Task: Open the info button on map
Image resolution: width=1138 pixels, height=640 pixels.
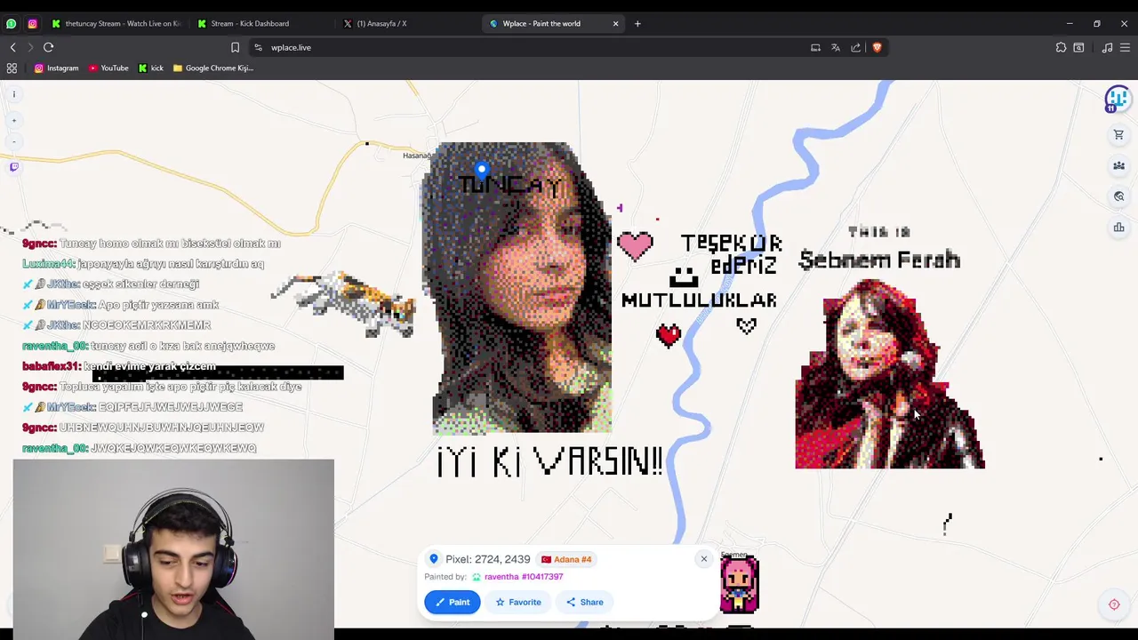Action: (14, 94)
